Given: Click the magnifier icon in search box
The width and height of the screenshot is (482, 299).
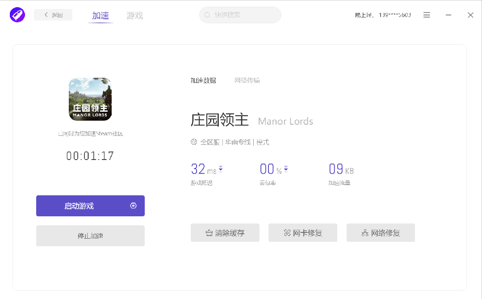Looking at the screenshot, I should click(207, 15).
